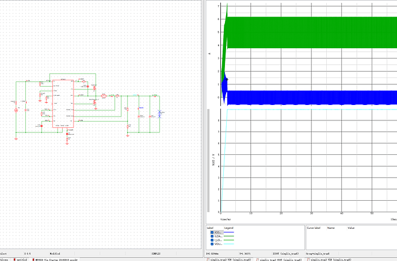This screenshot has height=261, width=397.
Task: Click the input voltage source symbol
Action: [x=16, y=109]
